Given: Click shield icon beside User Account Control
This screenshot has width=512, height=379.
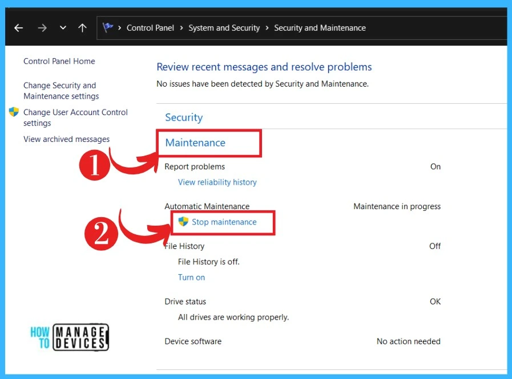Looking at the screenshot, I should pos(14,112).
